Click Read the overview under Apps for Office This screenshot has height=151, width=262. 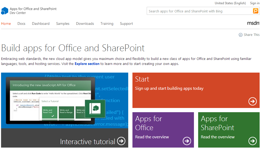click(152, 137)
